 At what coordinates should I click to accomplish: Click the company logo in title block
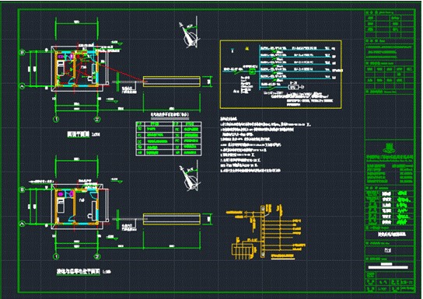point(389,148)
